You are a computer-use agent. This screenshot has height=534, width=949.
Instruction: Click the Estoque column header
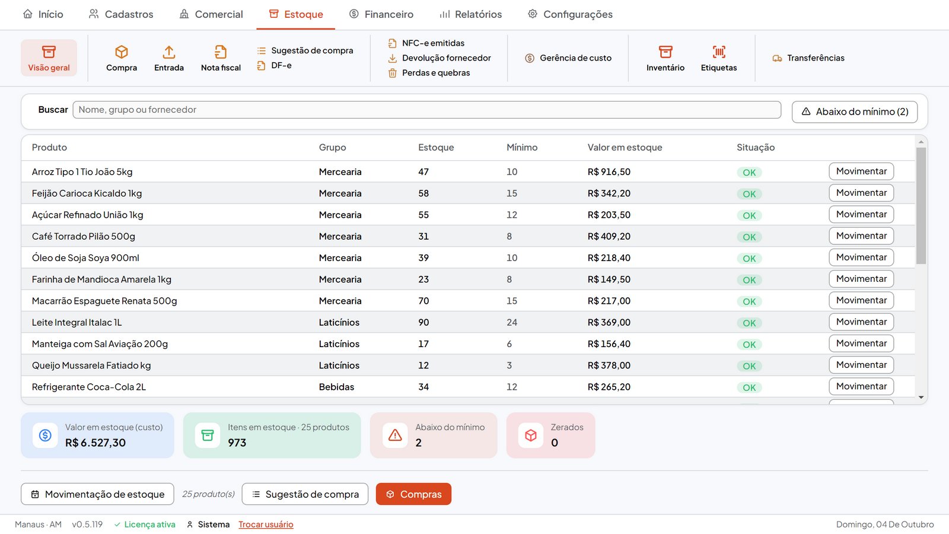436,148
